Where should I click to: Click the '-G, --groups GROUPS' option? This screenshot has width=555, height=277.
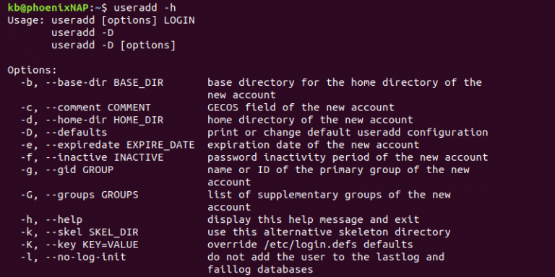pyautogui.click(x=79, y=195)
